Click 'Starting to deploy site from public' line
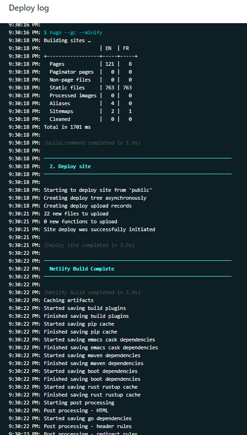 click(x=98, y=190)
